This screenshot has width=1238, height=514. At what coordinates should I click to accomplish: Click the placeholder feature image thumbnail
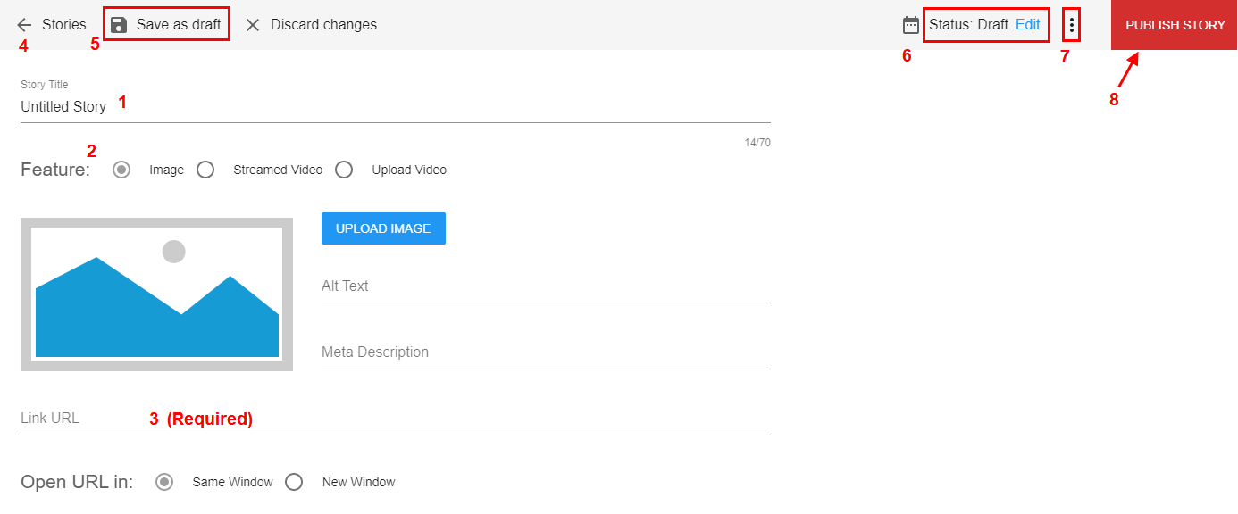156,294
